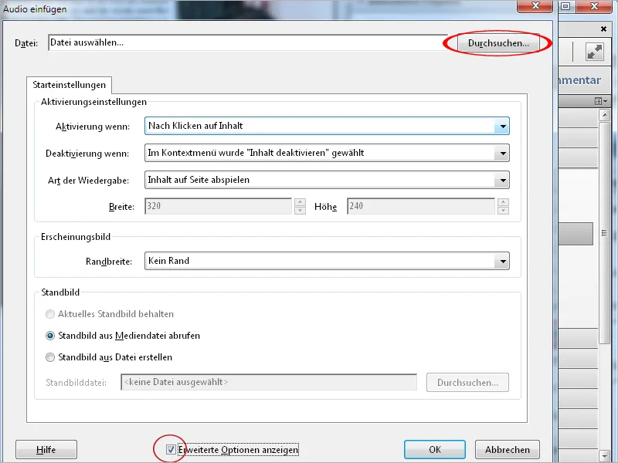Click the background panel's vertical scrollbar thumb

point(604,233)
